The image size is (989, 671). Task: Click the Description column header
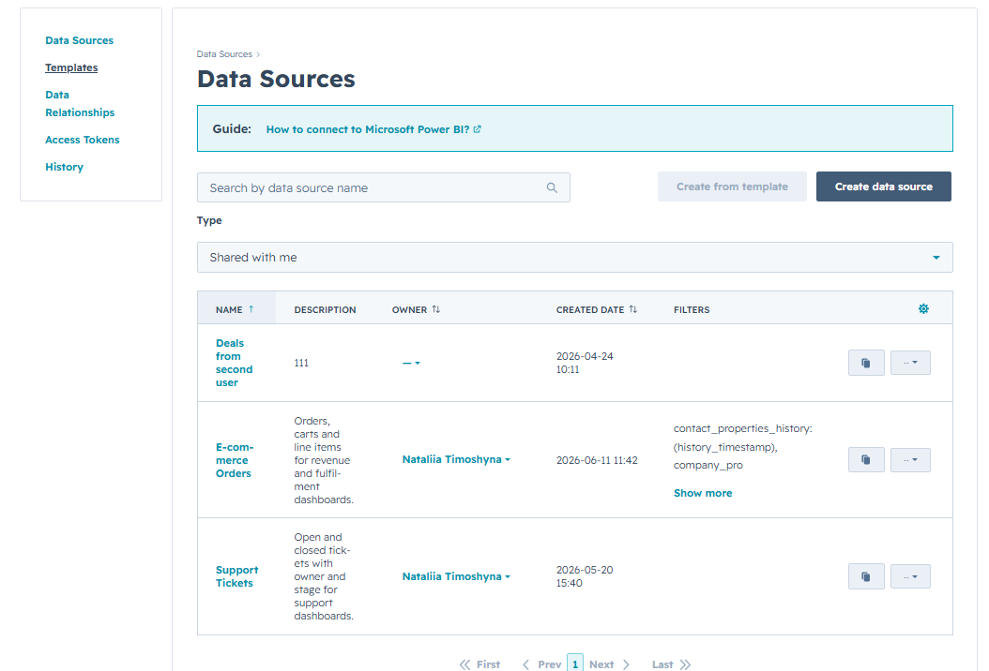(x=325, y=309)
